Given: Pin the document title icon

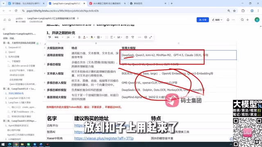Looking at the screenshot, I should pyautogui.click(x=78, y=18).
